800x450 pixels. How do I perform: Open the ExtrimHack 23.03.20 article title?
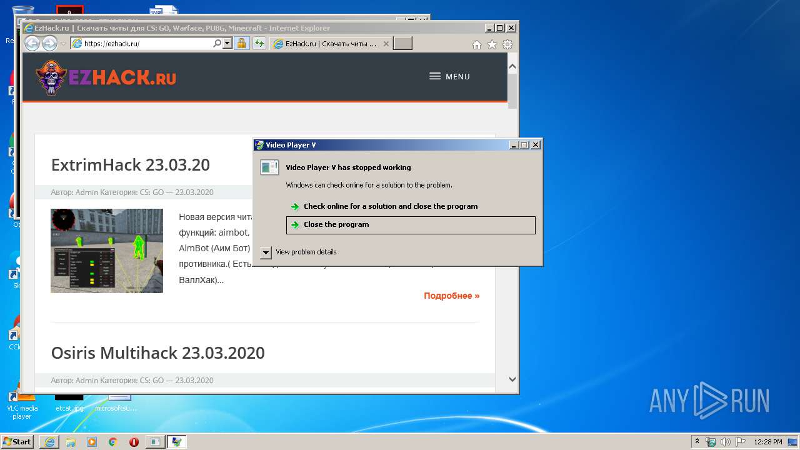tap(131, 165)
